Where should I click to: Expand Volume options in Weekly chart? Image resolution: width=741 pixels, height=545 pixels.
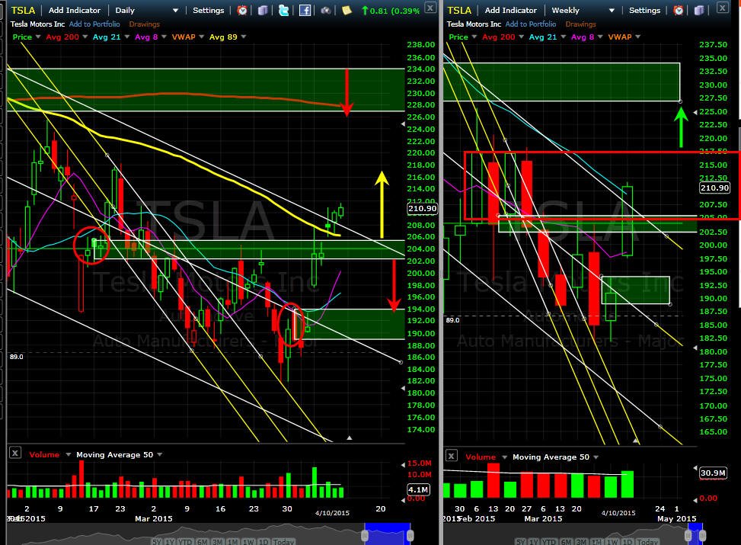point(504,457)
